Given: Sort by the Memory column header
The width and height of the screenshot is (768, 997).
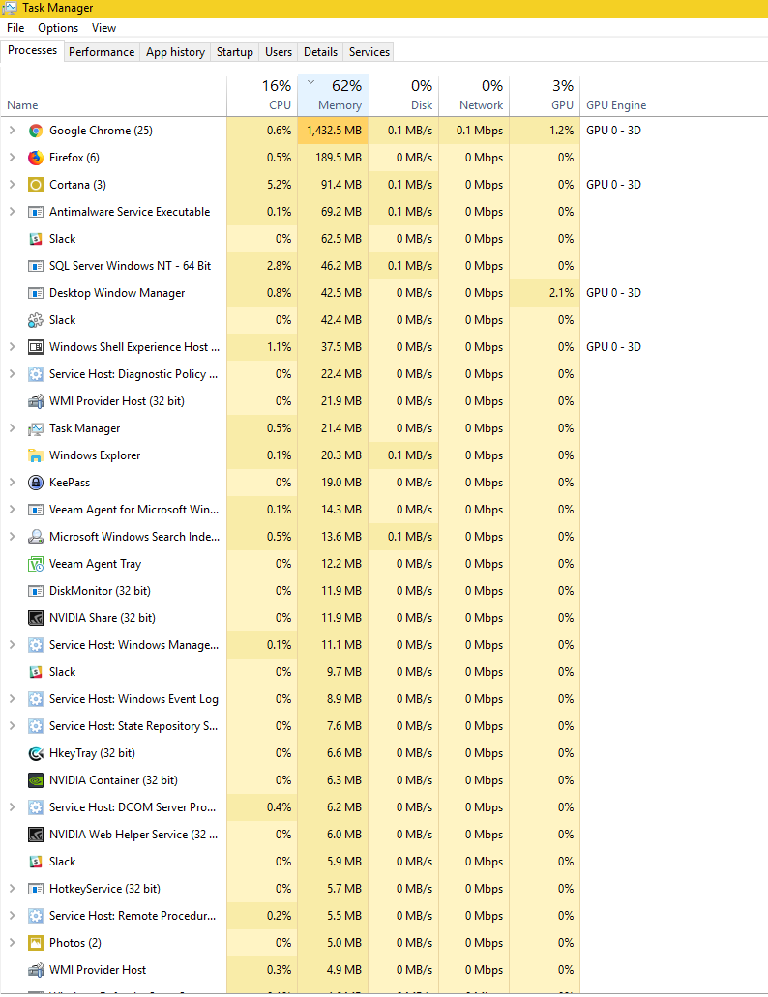Looking at the screenshot, I should (333, 96).
